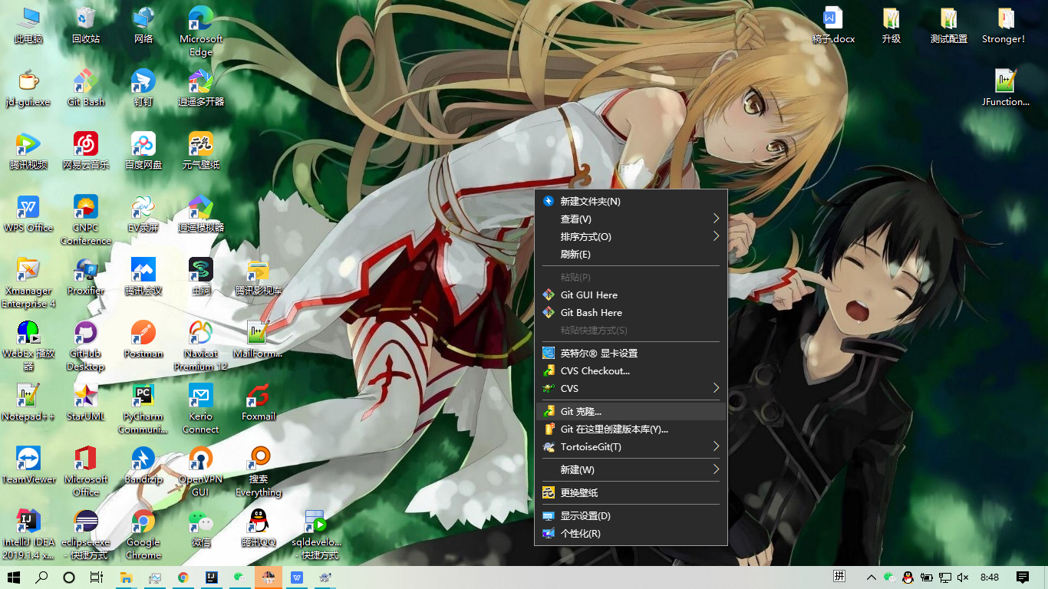Image resolution: width=1048 pixels, height=589 pixels.
Task: Open 显示设置(D) from context menu
Action: (631, 515)
